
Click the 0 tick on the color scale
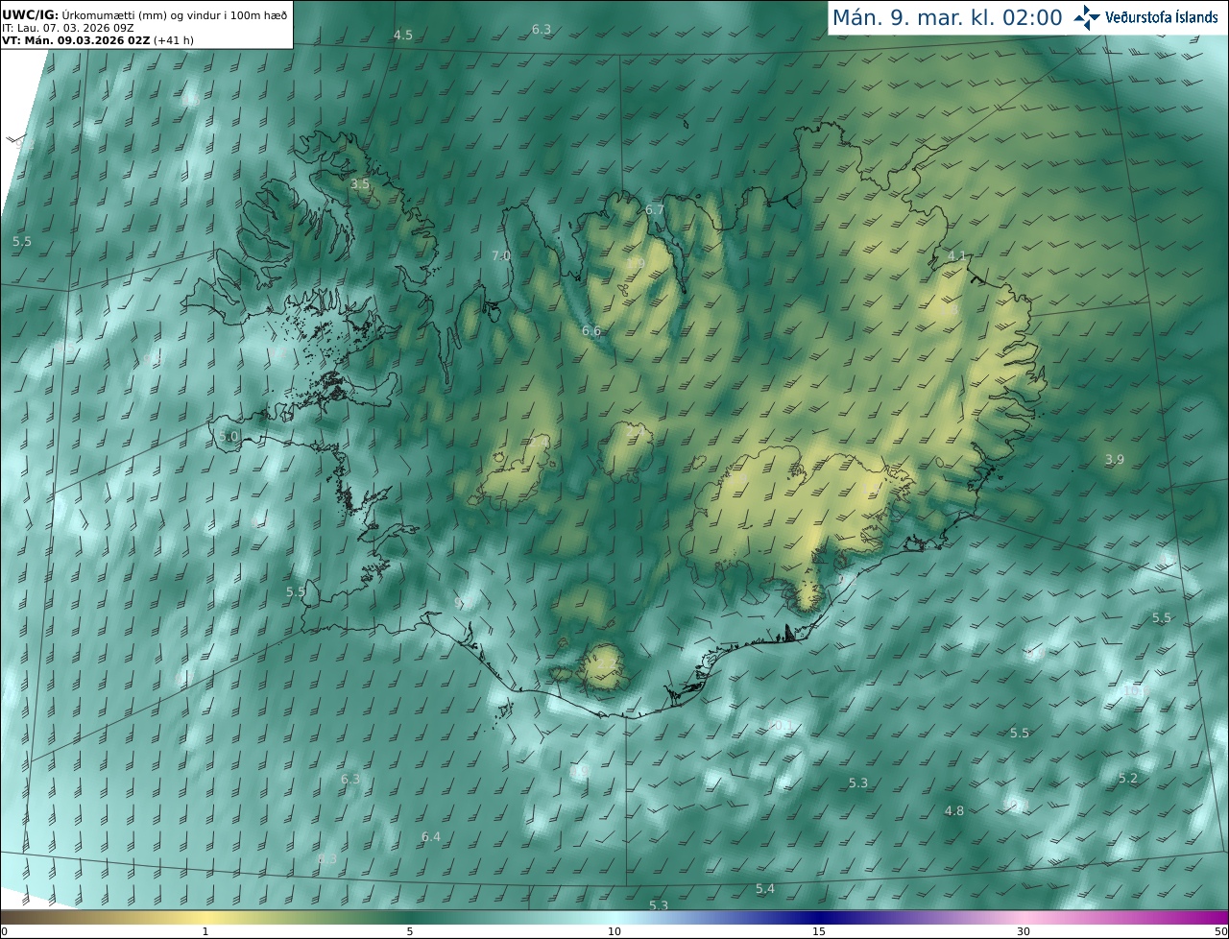3,931
